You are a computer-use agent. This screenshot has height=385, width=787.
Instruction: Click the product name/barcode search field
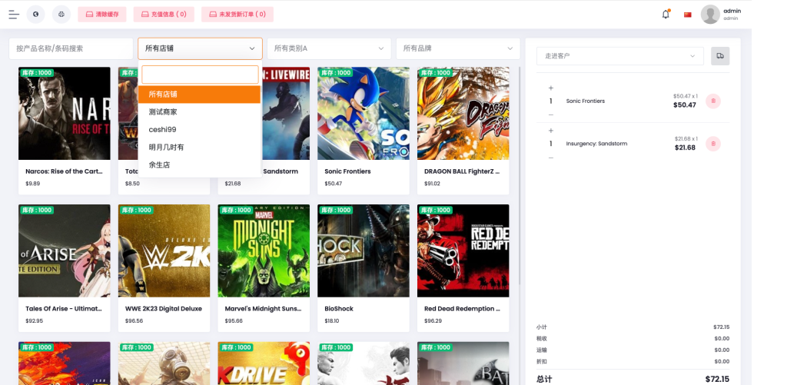[71, 48]
